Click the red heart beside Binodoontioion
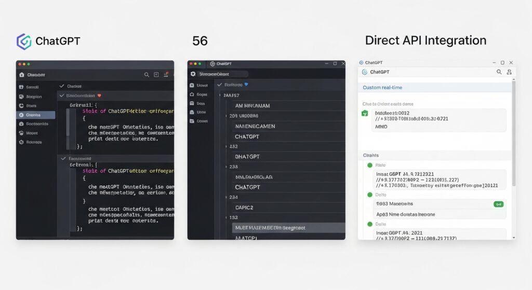This screenshot has height=290, width=532. click(x=99, y=95)
